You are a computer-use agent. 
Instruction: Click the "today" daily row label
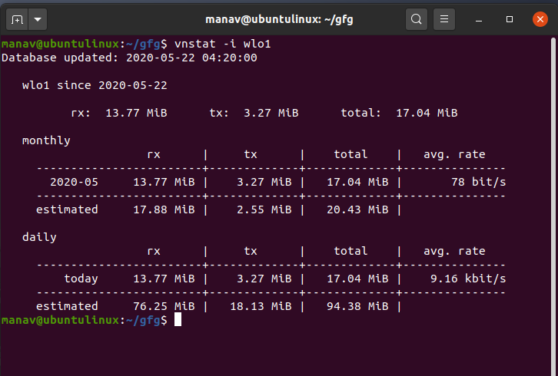pos(81,279)
